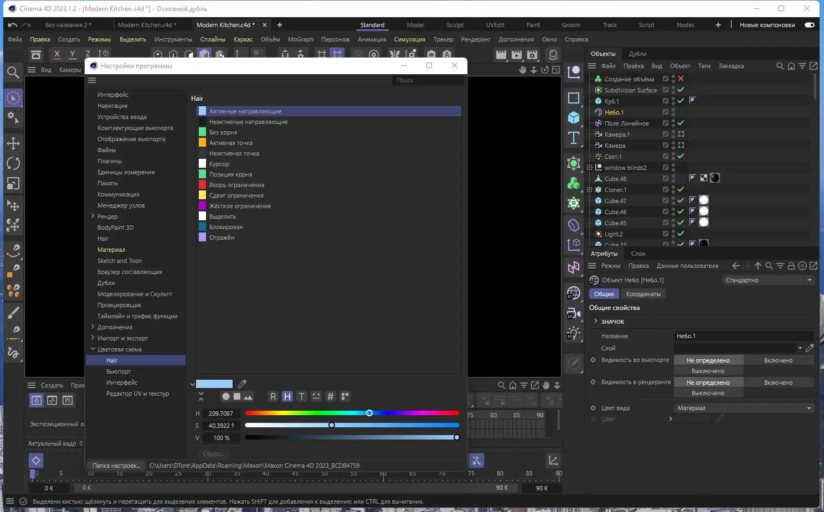Add a Cube primitive object
The width and height of the screenshot is (824, 512).
(574, 117)
